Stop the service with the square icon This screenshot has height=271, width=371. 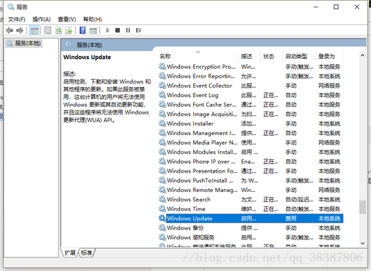point(118,30)
